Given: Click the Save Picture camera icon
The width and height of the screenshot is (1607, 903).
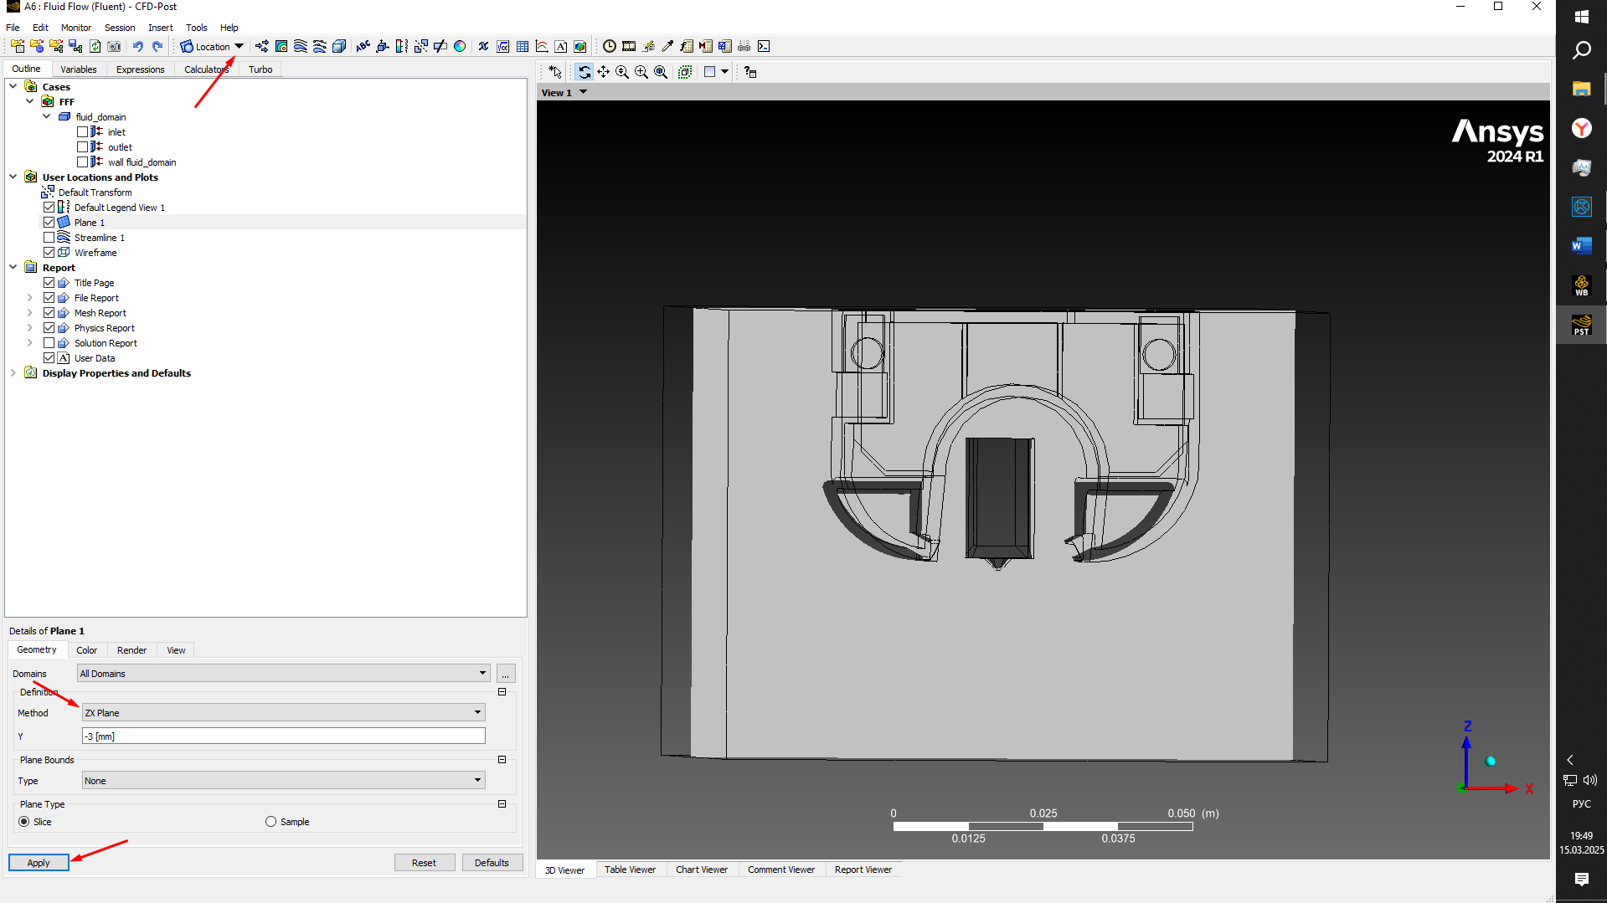Looking at the screenshot, I should tap(114, 46).
